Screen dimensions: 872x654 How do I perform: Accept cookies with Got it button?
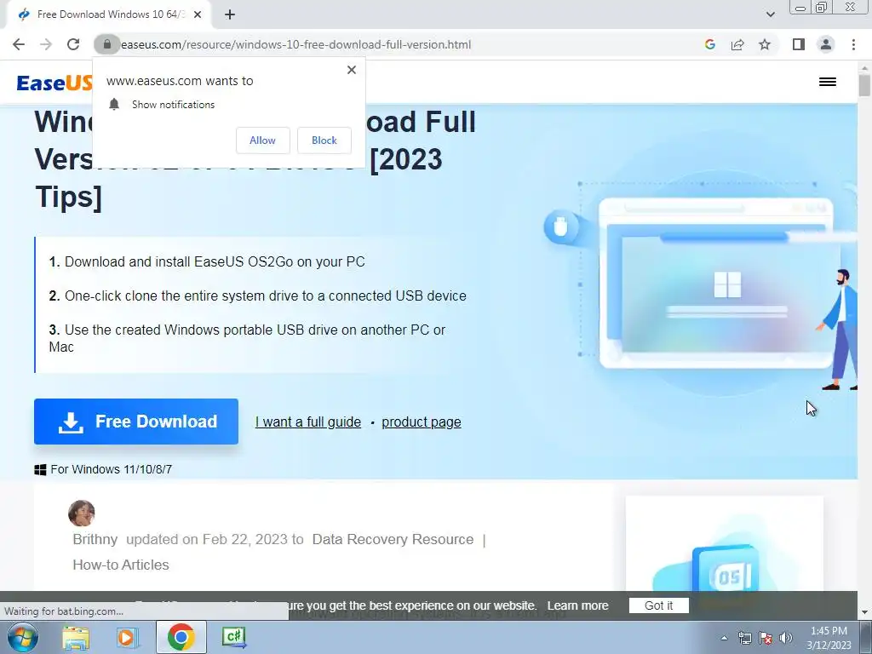658,605
